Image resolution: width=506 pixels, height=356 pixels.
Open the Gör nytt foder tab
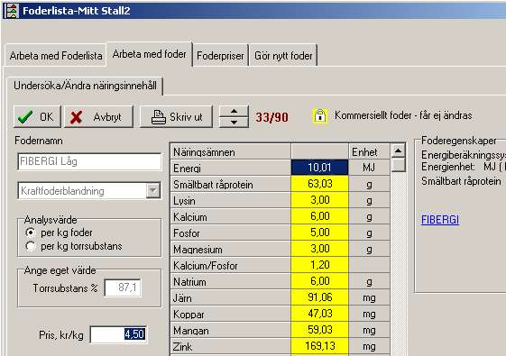(283, 56)
